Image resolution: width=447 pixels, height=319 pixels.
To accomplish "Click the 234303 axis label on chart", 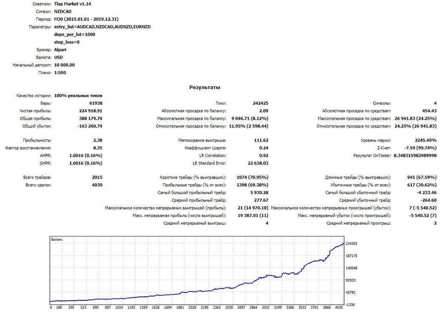I will (351, 244).
